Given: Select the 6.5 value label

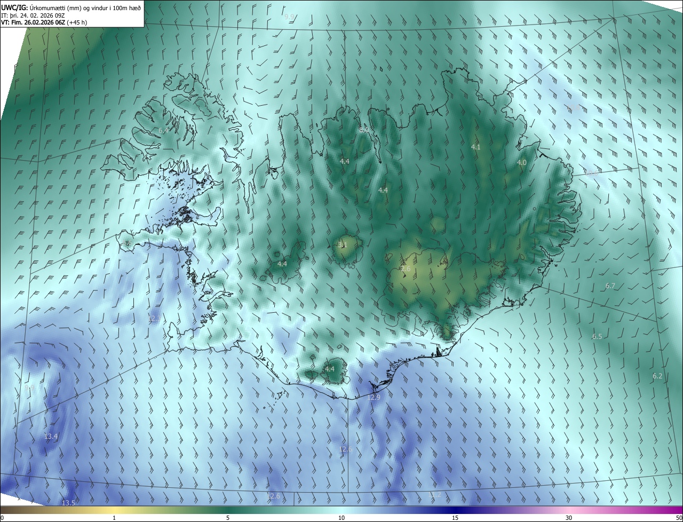Looking at the screenshot, I should click(597, 337).
